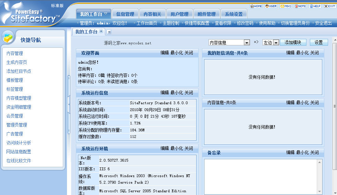Open the USER icon shortcut
The image size is (337, 195).
coord(271,6)
